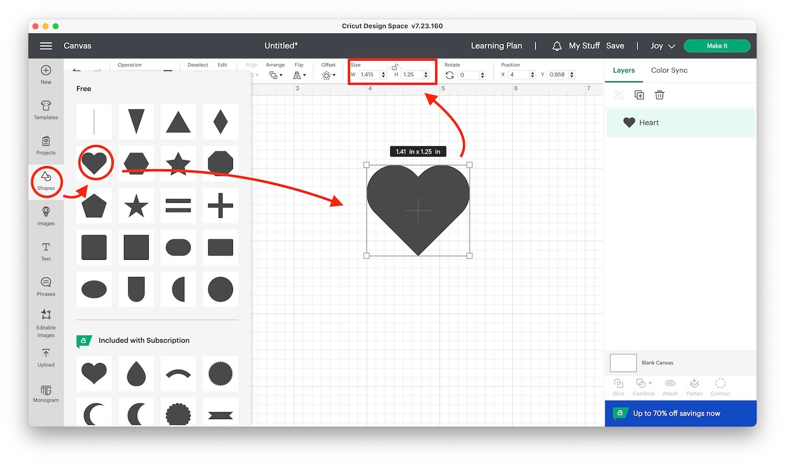The width and height of the screenshot is (785, 464).
Task: Add the hexagon shape
Action: pos(136,163)
